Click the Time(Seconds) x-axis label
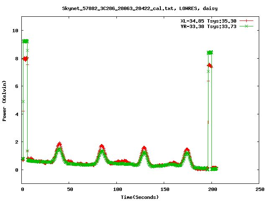268x201 pixels. tap(139, 197)
